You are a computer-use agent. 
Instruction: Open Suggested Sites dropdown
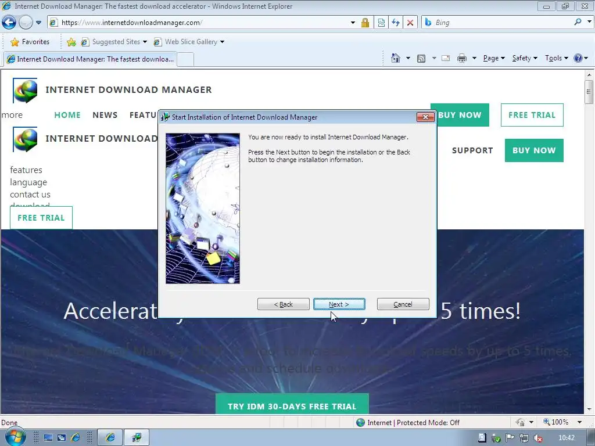tap(114, 42)
